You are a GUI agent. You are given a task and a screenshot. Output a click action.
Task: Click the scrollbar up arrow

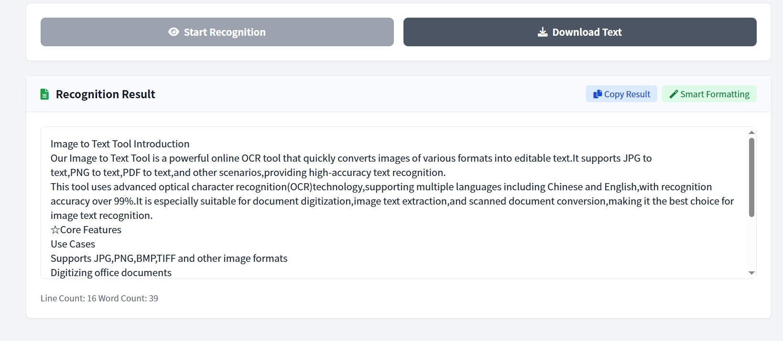pyautogui.click(x=751, y=132)
